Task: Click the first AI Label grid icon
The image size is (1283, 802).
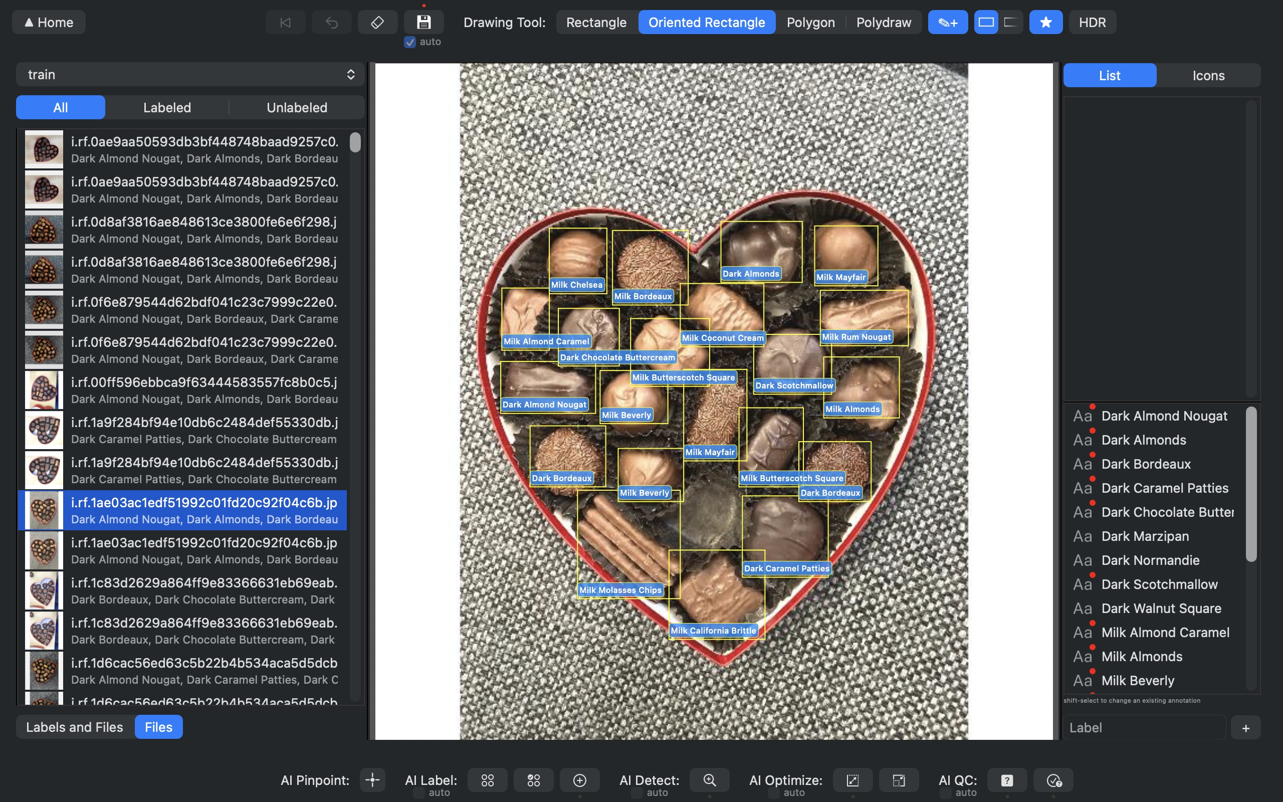Action: [487, 780]
